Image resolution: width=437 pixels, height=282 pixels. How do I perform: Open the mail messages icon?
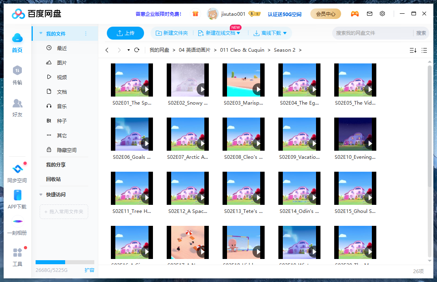(369, 14)
